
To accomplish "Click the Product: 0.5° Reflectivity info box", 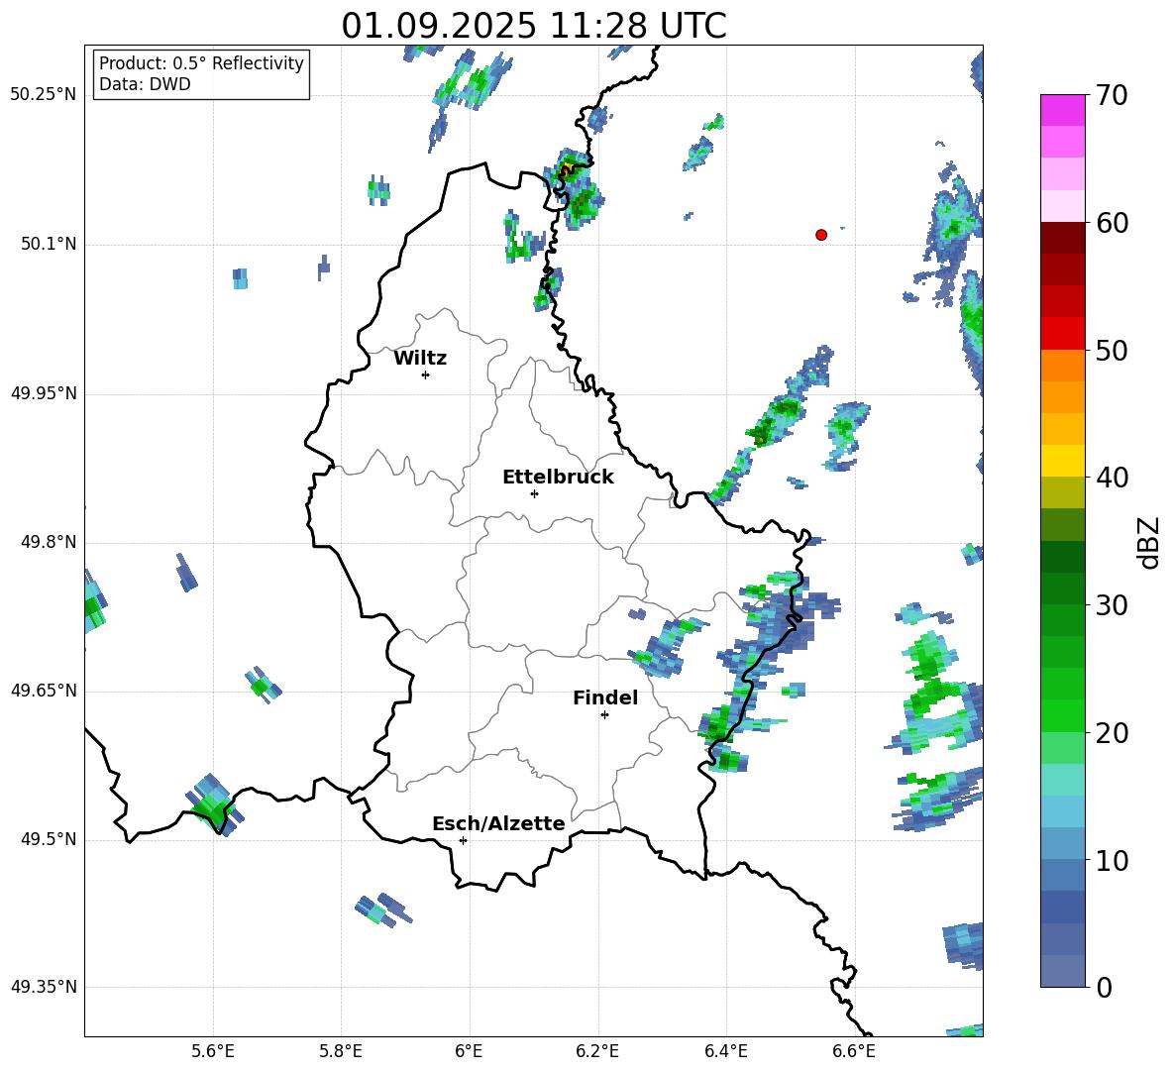I will coord(201,74).
